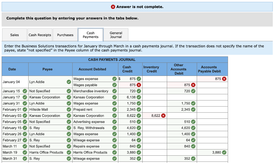Click the green check beside the January 15 date
The image size is (276, 164).
point(25,91)
